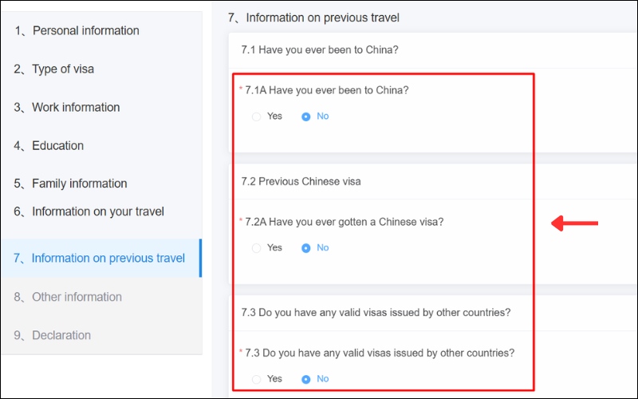Viewport: 638px width, 399px height.
Task: Choose Yes for previous Chinese visa question
Action: (256, 248)
